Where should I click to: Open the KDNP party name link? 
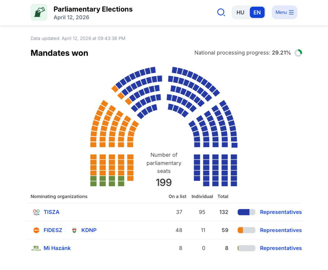tap(89, 230)
